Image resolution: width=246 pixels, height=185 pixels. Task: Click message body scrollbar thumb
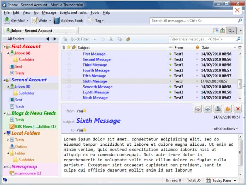tap(240, 152)
